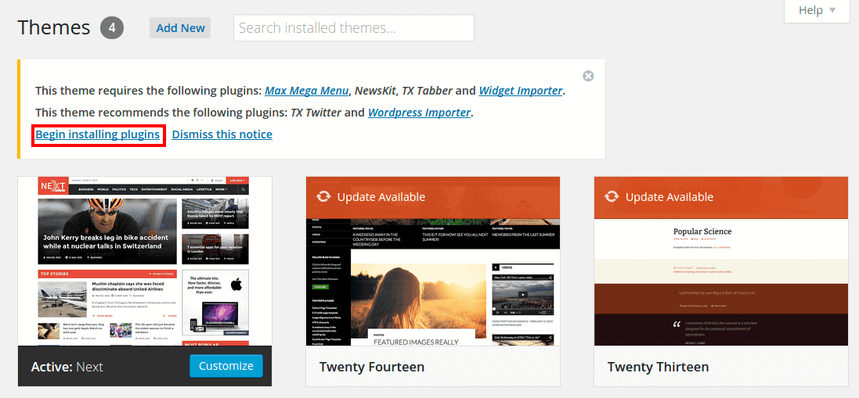Open the Next theme preview thumbnail
Image resolution: width=859 pixels, height=398 pixels.
click(144, 261)
